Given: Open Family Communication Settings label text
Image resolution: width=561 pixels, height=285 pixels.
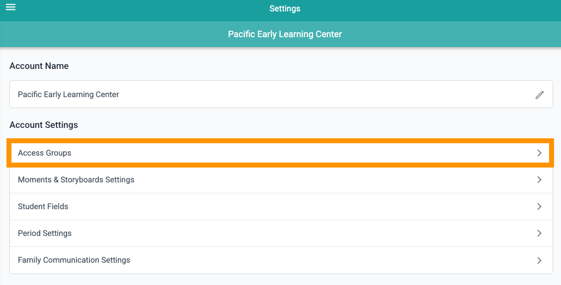Looking at the screenshot, I should pos(74,260).
